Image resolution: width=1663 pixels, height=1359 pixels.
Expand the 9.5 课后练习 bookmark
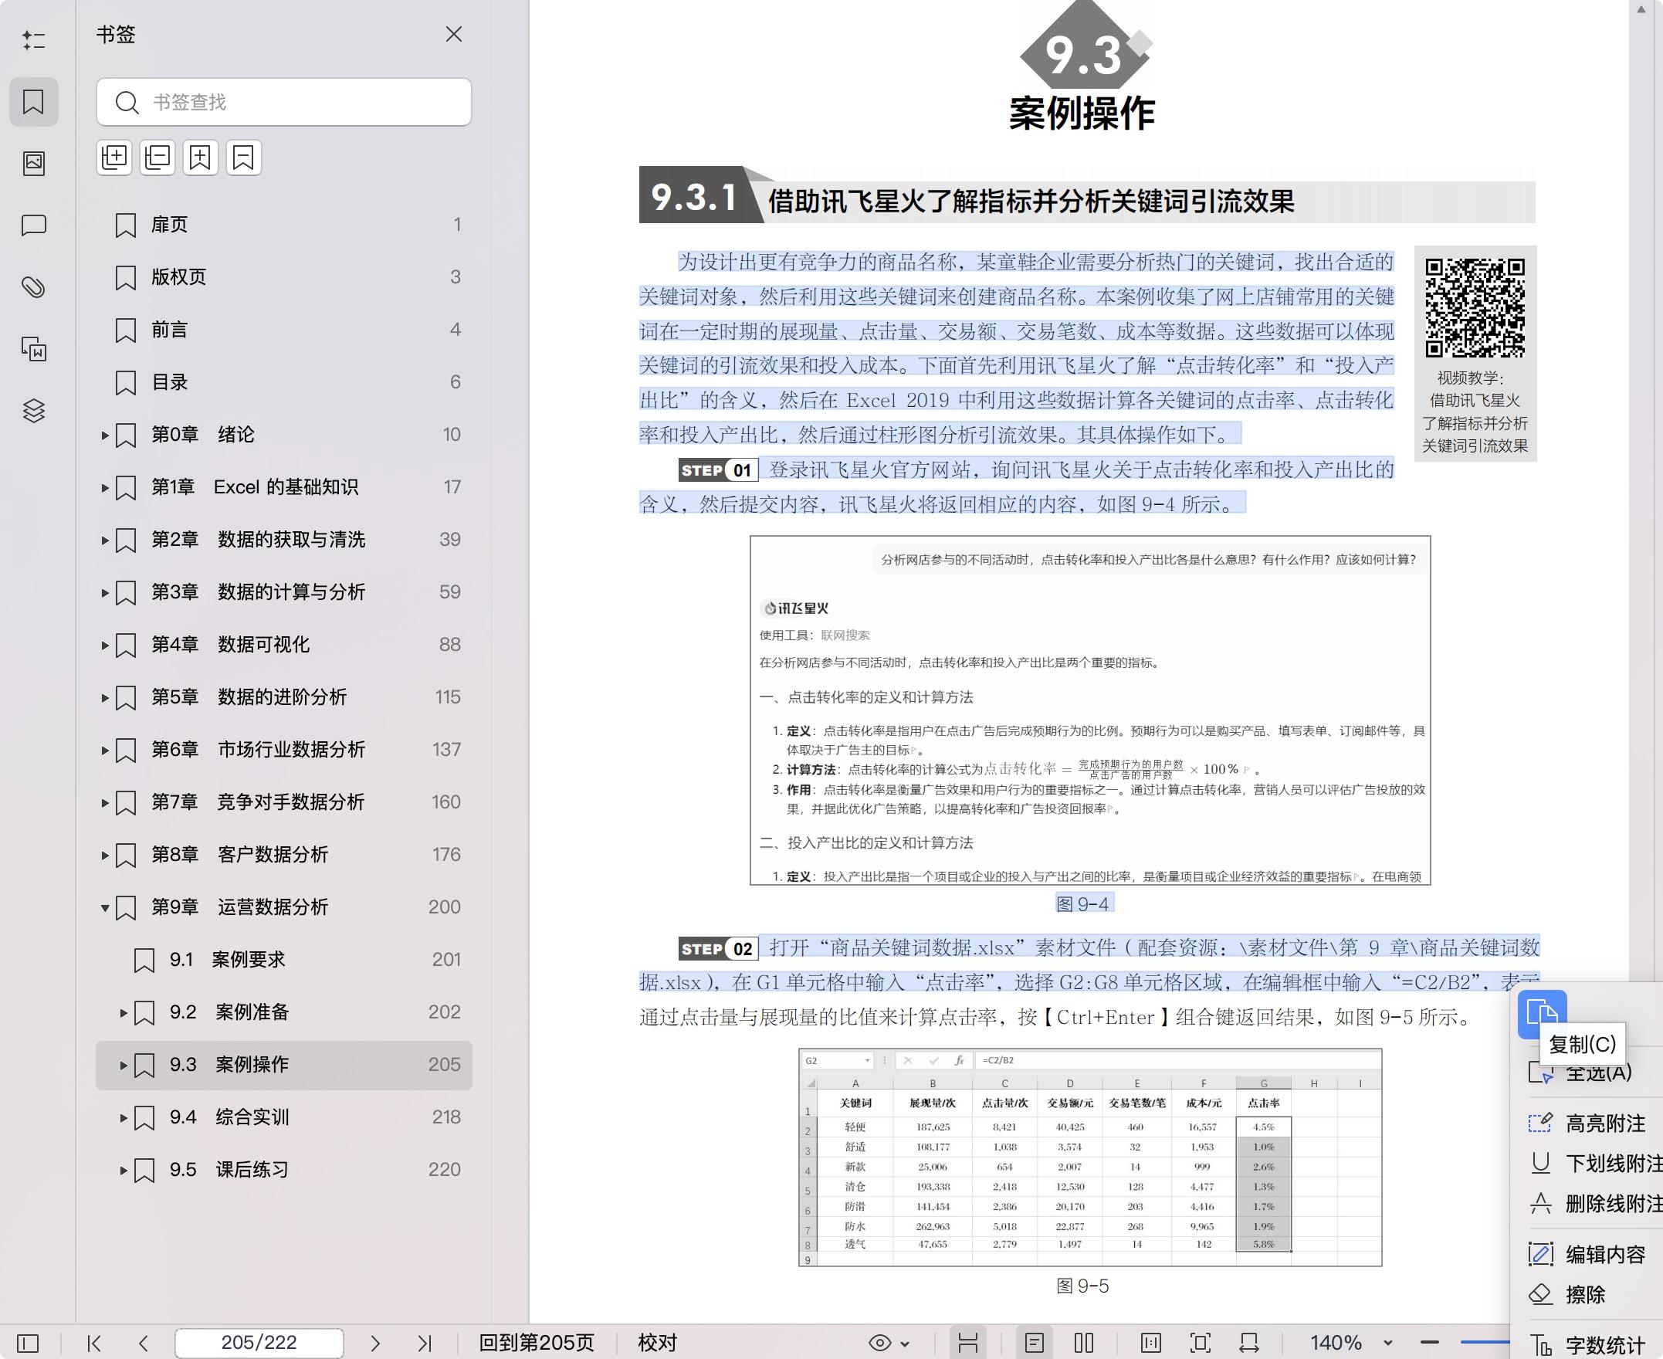coord(124,1170)
